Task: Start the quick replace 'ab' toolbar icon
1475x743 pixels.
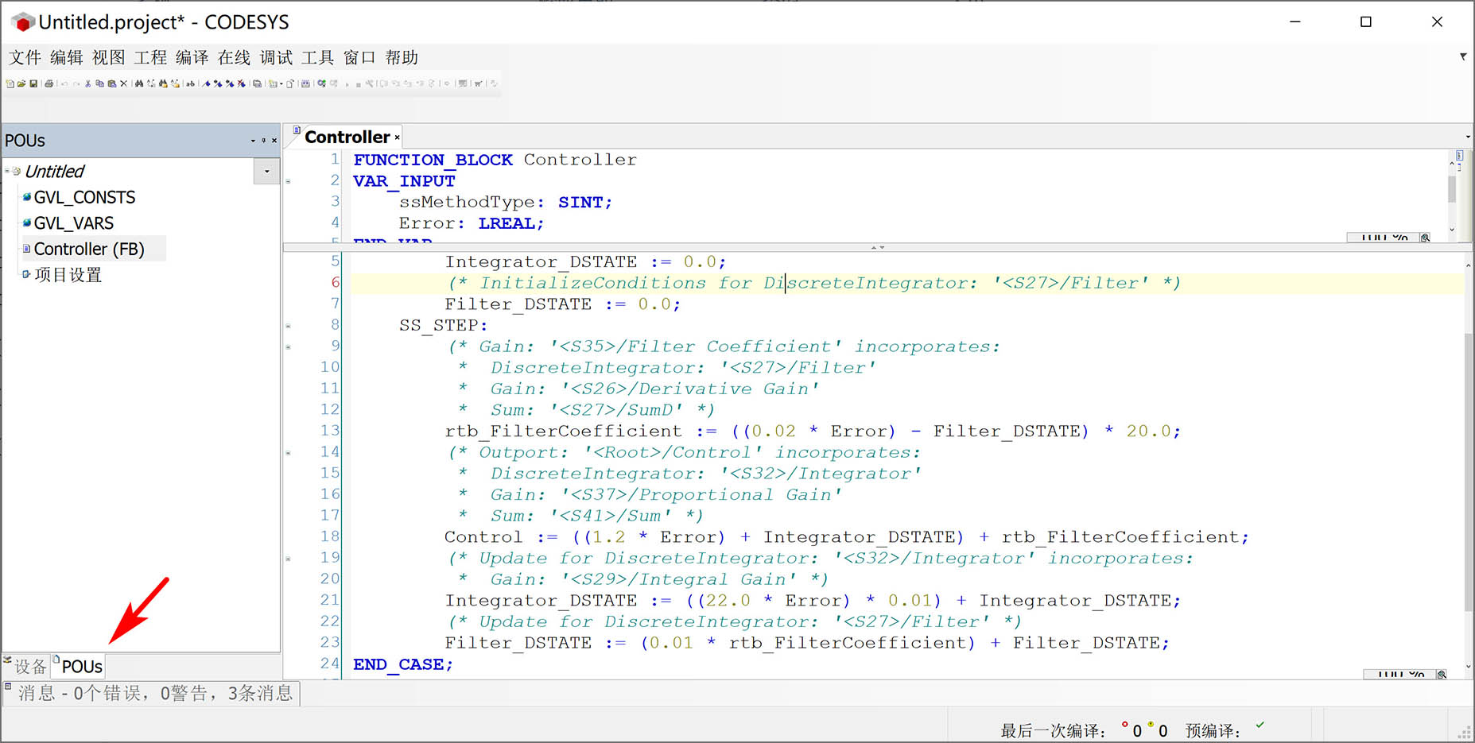Action: 191,83
